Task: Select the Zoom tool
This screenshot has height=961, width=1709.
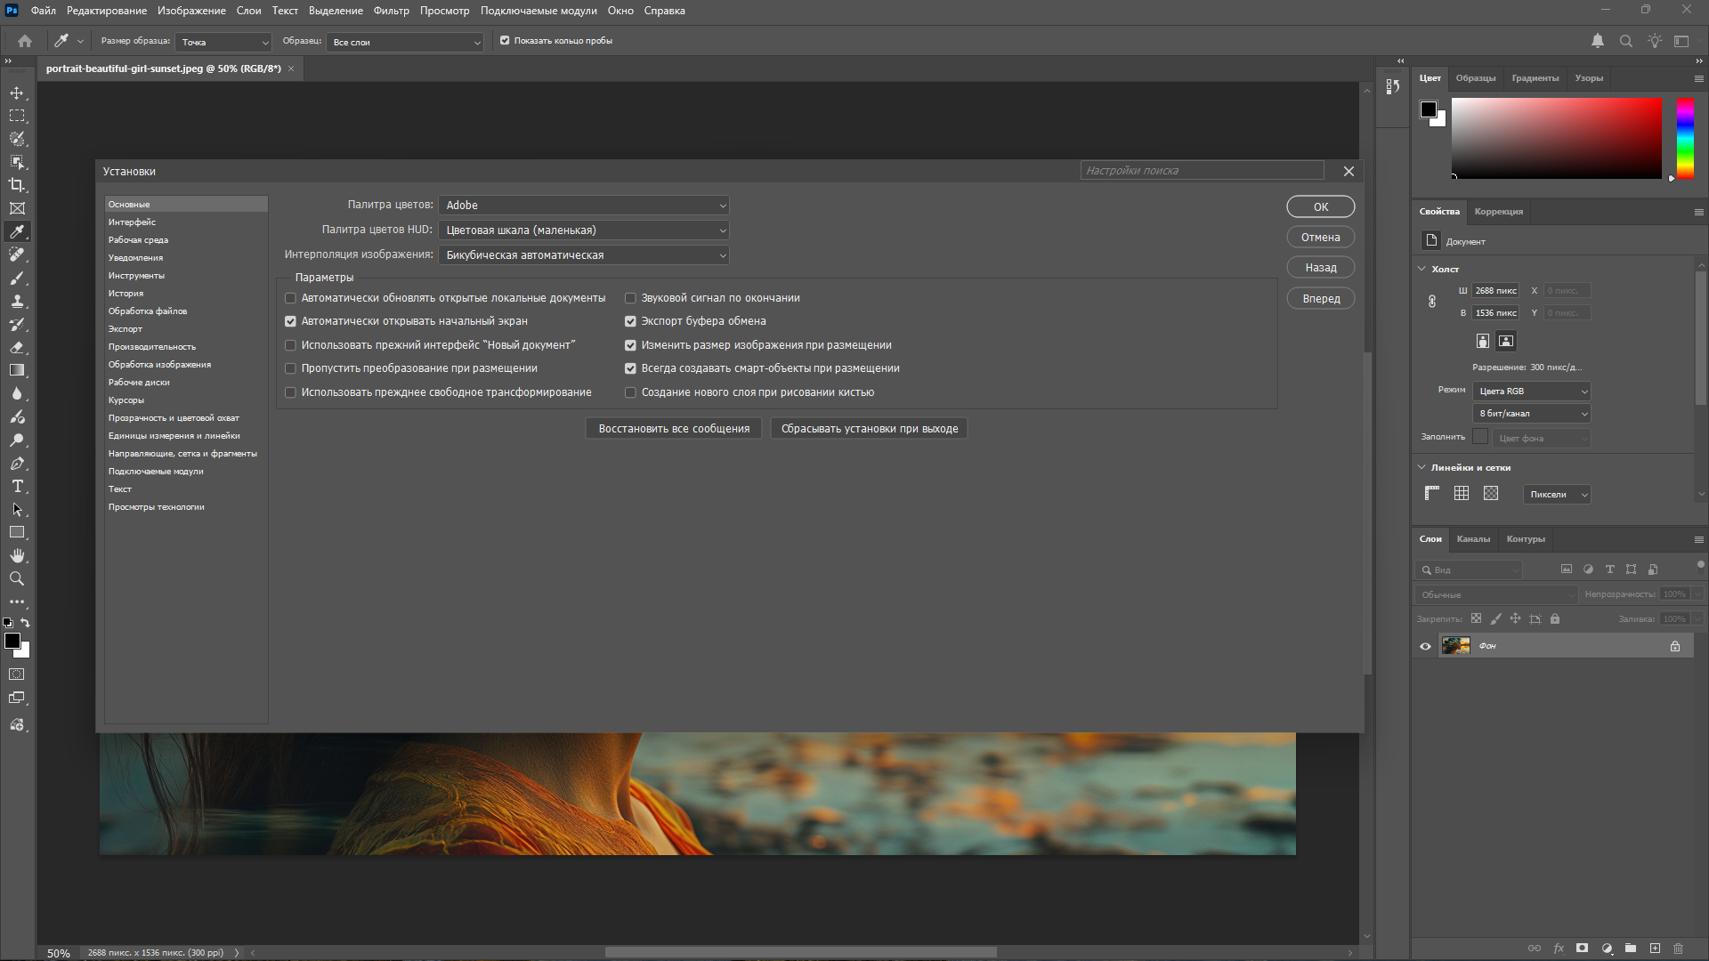Action: 17,578
